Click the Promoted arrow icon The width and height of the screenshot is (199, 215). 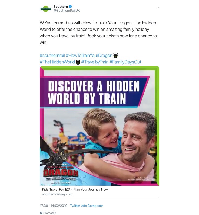tap(41, 213)
